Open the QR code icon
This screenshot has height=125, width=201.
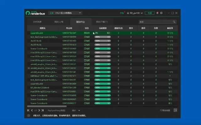pos(175,110)
